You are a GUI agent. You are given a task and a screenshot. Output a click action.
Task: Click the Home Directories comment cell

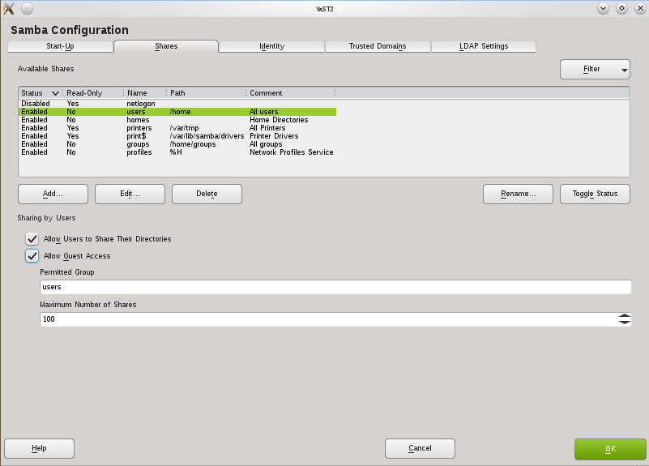(x=279, y=120)
